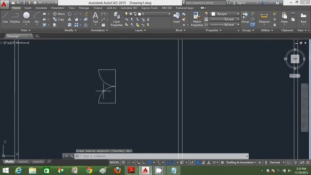Click Match Properties tool

197,19
